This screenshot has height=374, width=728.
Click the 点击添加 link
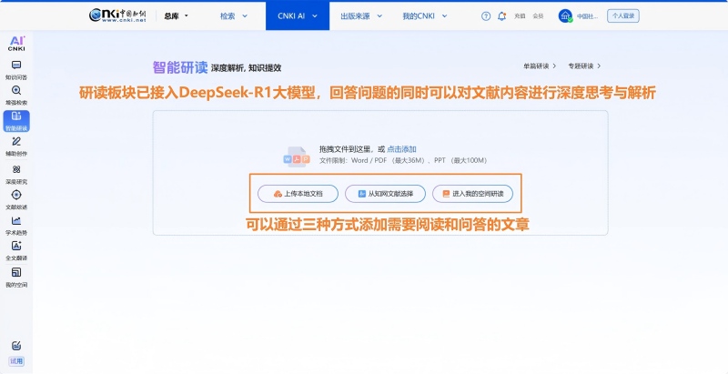401,148
